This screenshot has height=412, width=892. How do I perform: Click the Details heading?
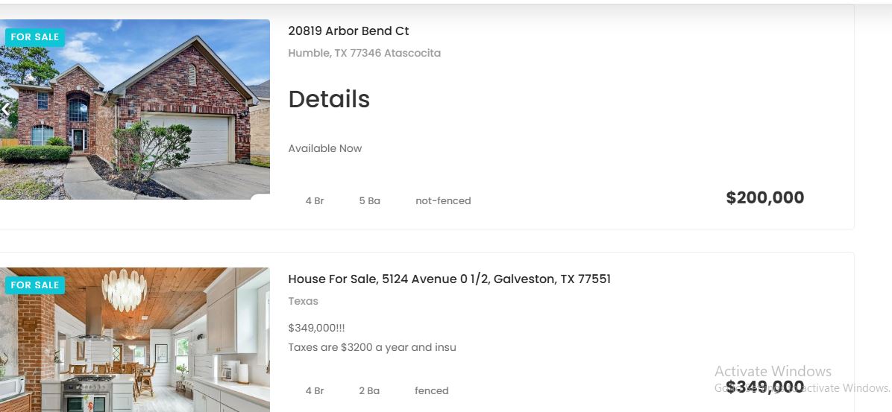pos(329,99)
